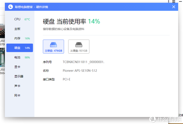Open the CPU hardware section
This screenshot has width=183, height=124.
coord(20,19)
